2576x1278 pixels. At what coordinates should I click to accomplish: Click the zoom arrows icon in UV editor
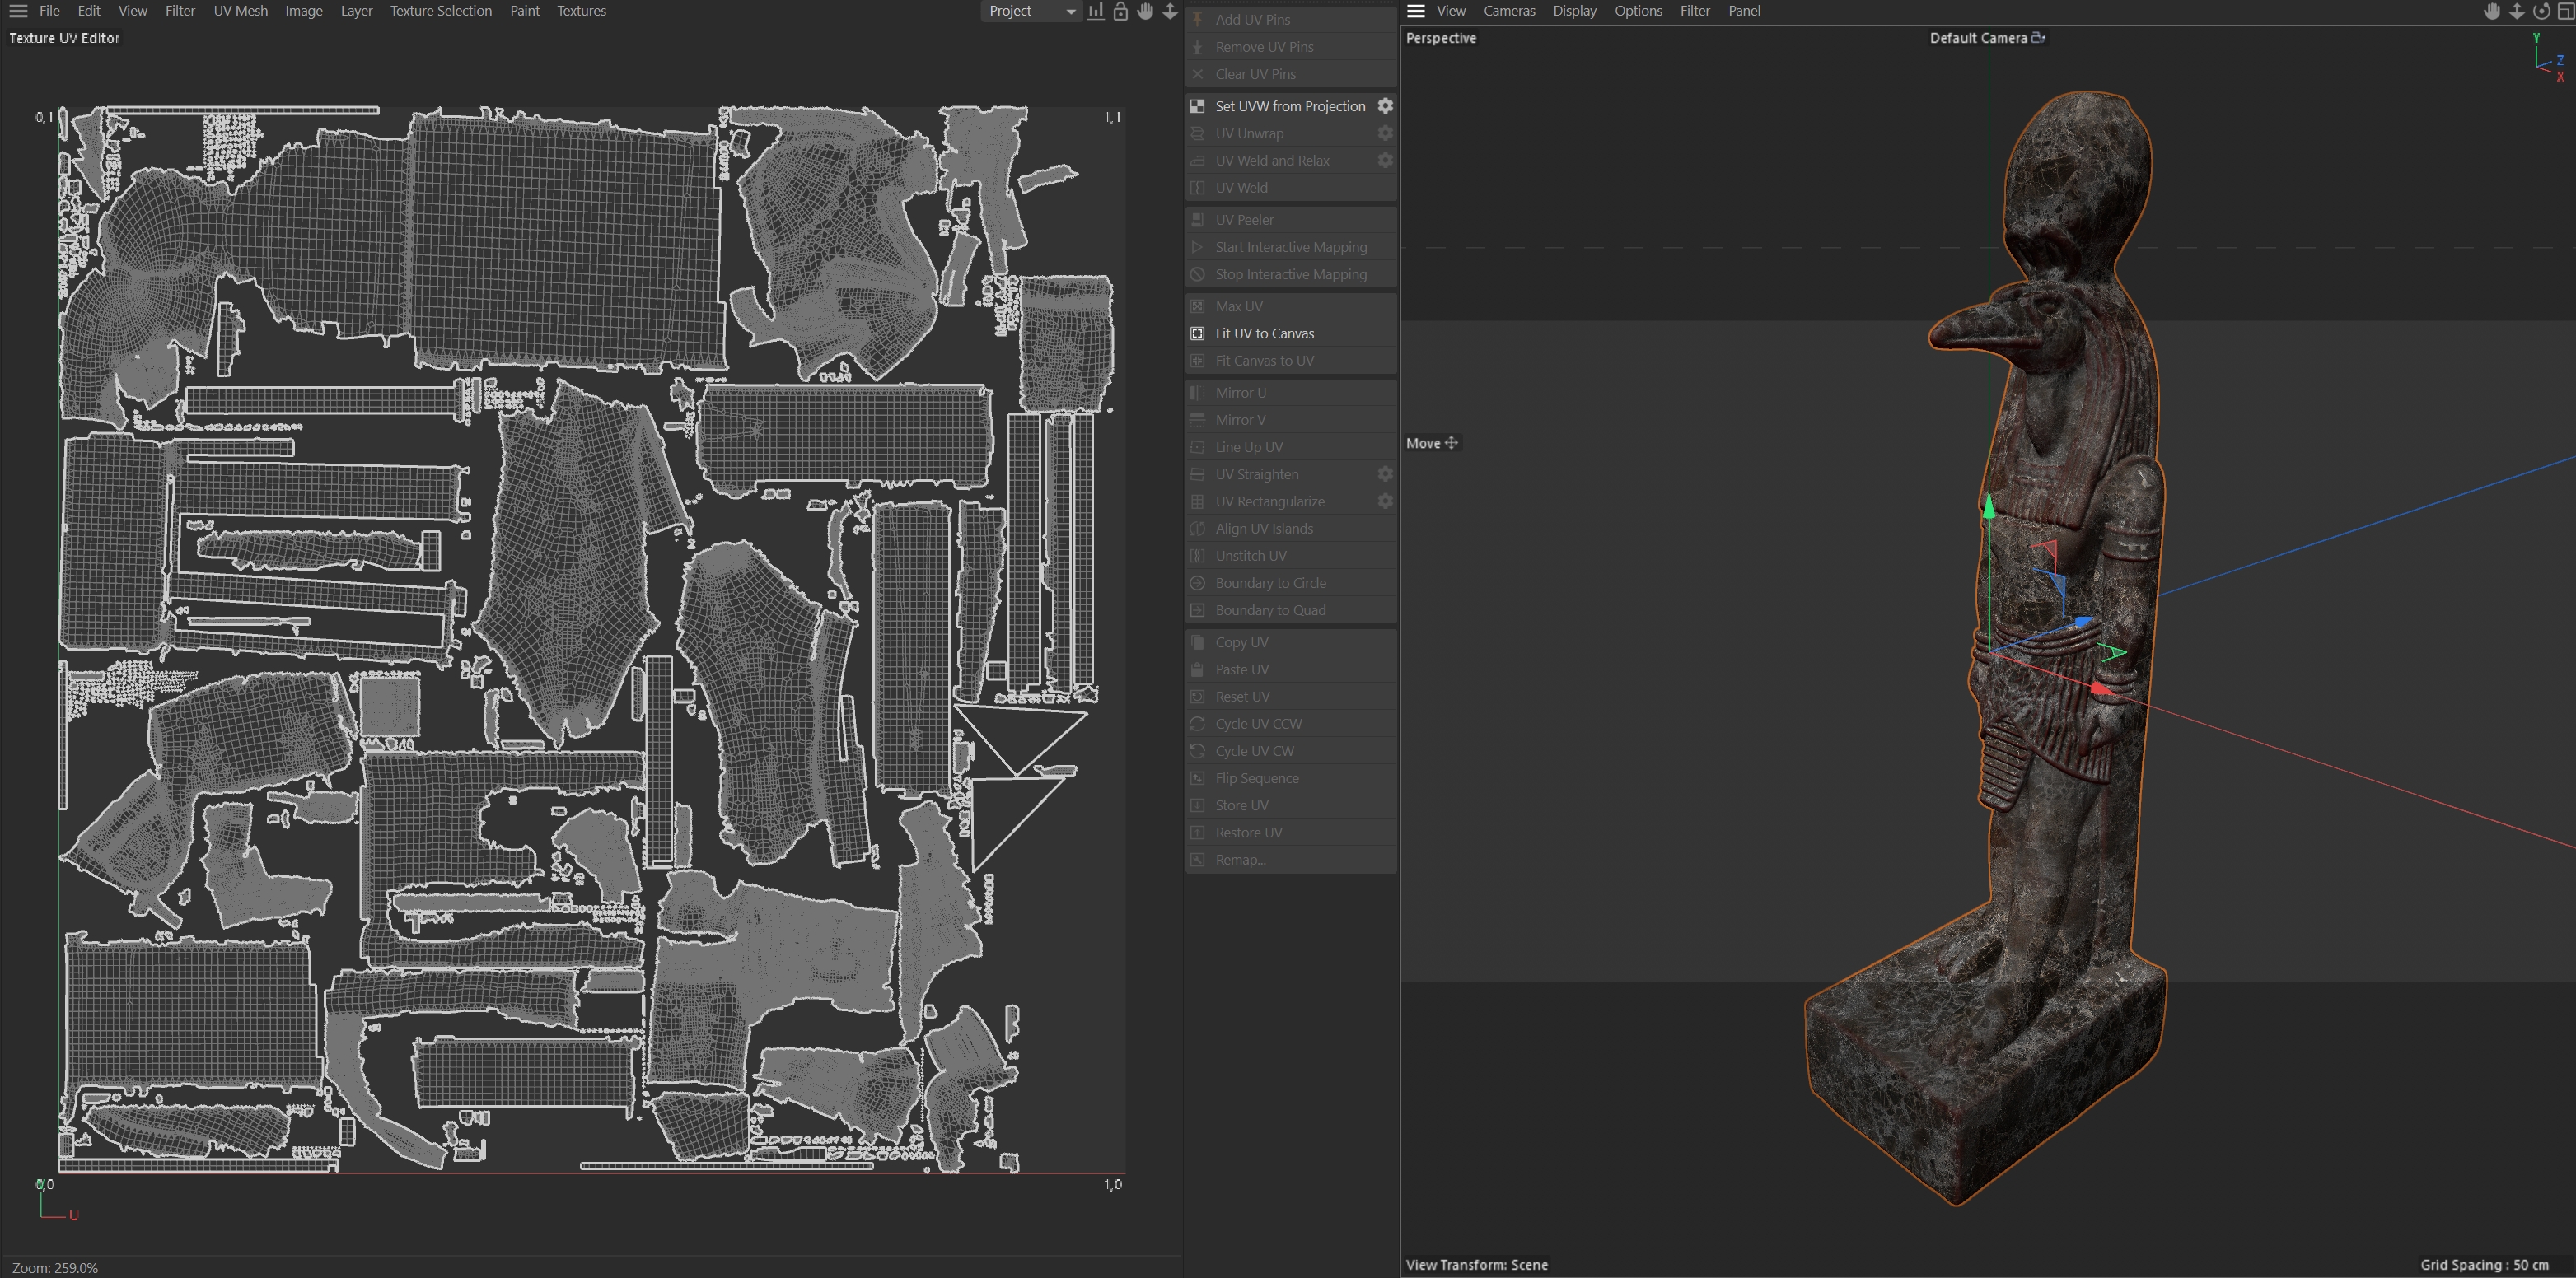pos(1170,11)
